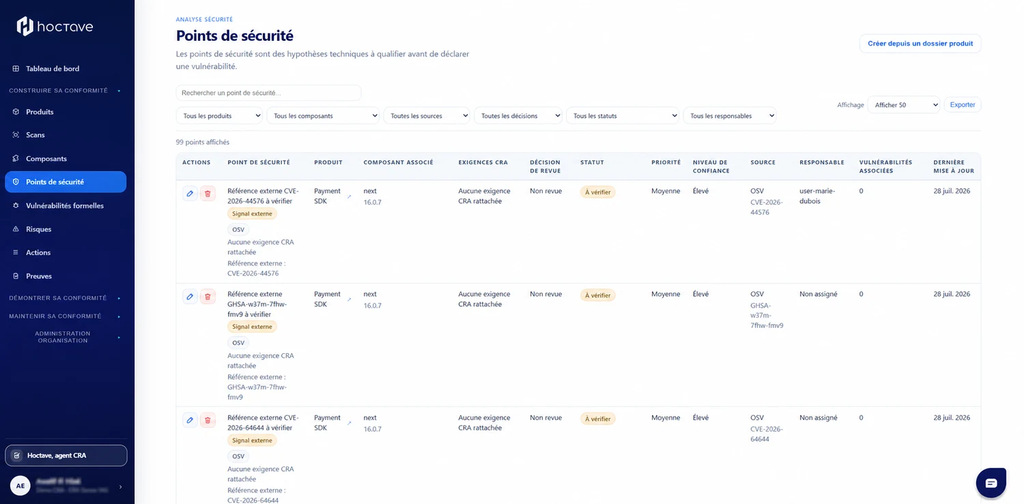Click the À vérifier badge for CVE-2026-64644
The height and width of the screenshot is (504, 1024).
(598, 419)
